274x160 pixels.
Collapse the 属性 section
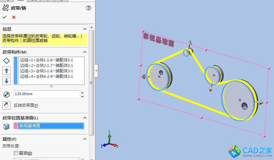click(x=85, y=139)
